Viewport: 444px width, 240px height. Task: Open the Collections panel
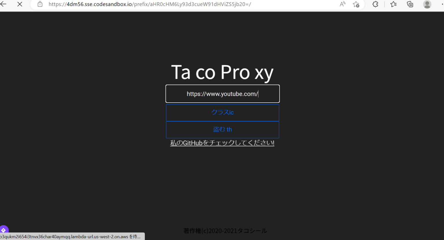(410, 4)
